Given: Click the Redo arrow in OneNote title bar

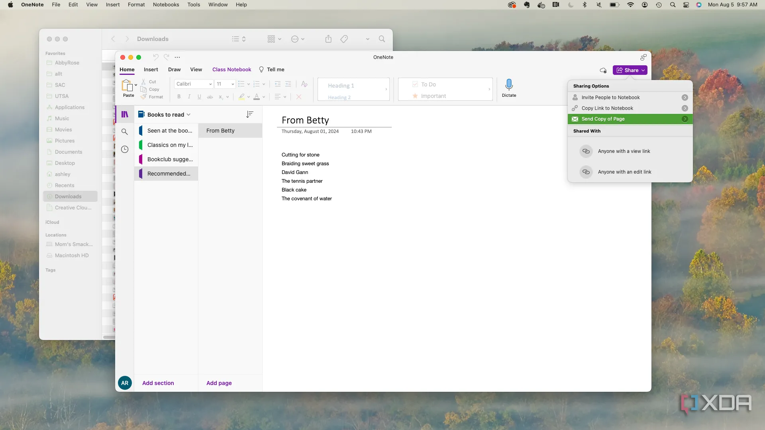Looking at the screenshot, I should tap(167, 57).
